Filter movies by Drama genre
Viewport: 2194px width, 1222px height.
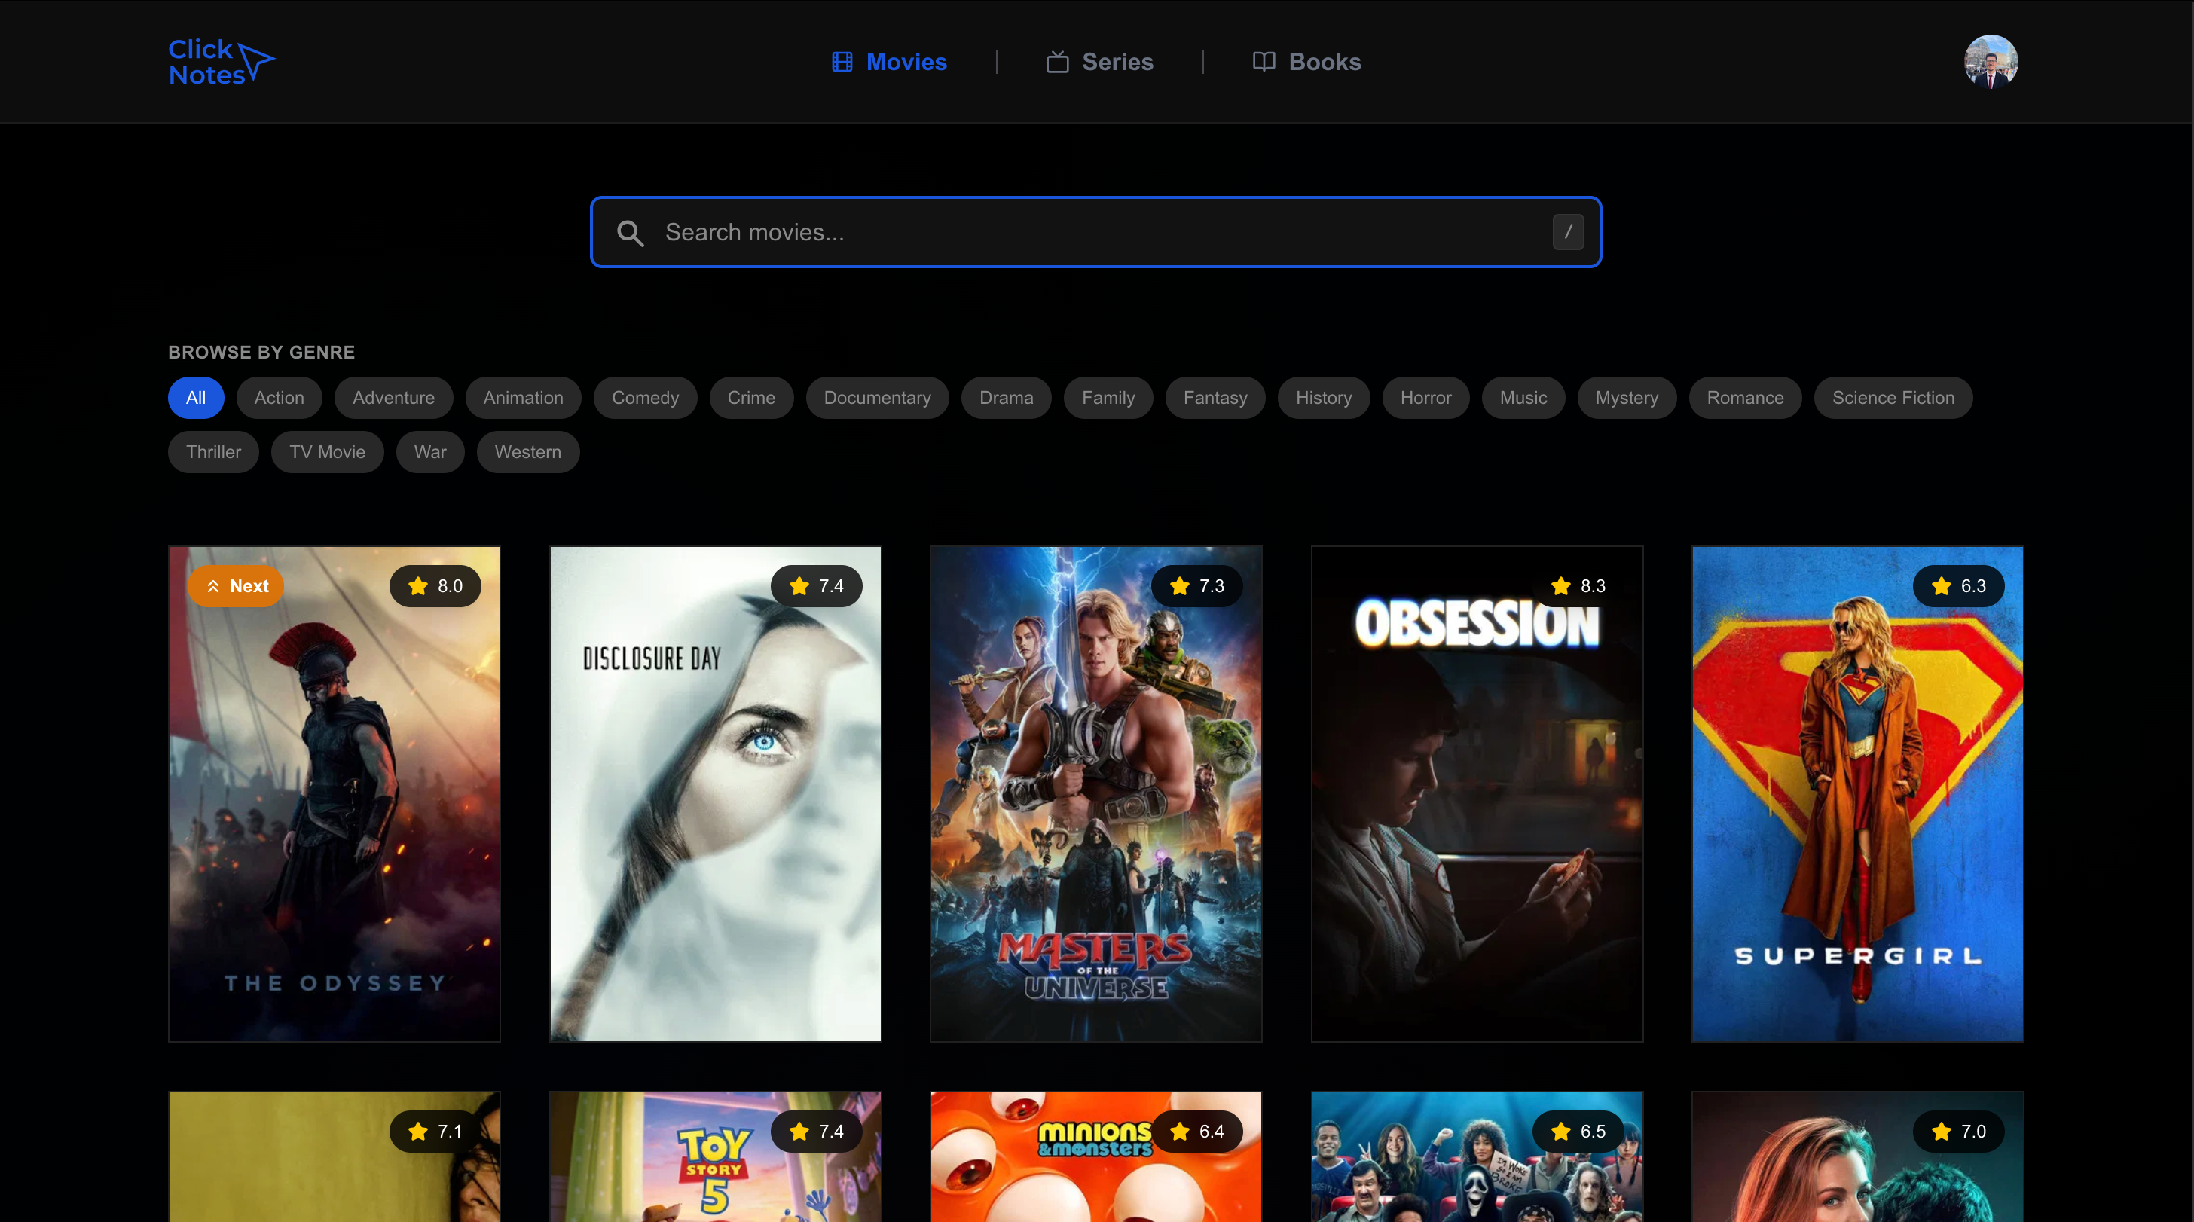(x=1006, y=398)
